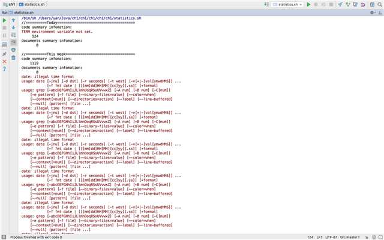This screenshot has height=240, width=384.
Task: Clear all console output with trash icon
Action: coord(13,58)
